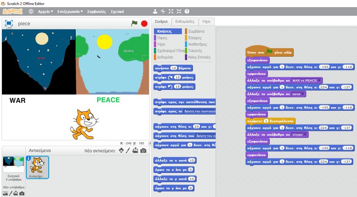This screenshot has width=357, height=197.
Task: Open the globe language selector
Action: coord(31,11)
